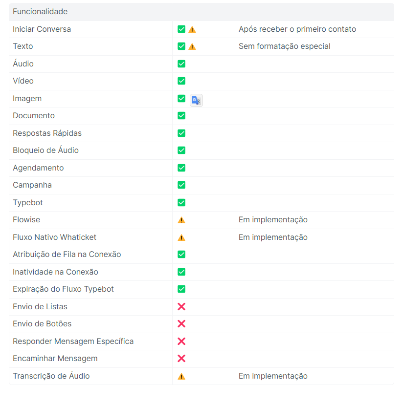This screenshot has width=404, height=406.
Task: Click 'Em implementação' note in Flowise row
Action: click(x=273, y=220)
